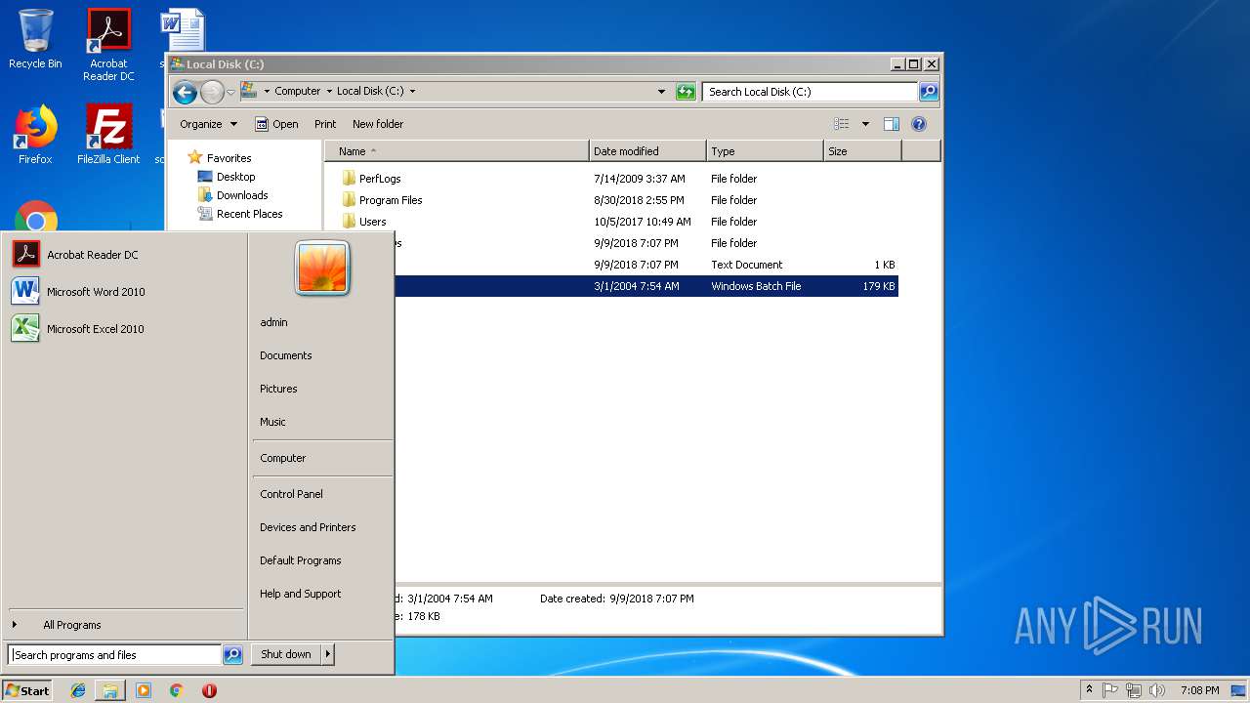The height and width of the screenshot is (703, 1250).
Task: Select the Program Files folder row
Action: pyautogui.click(x=618, y=200)
